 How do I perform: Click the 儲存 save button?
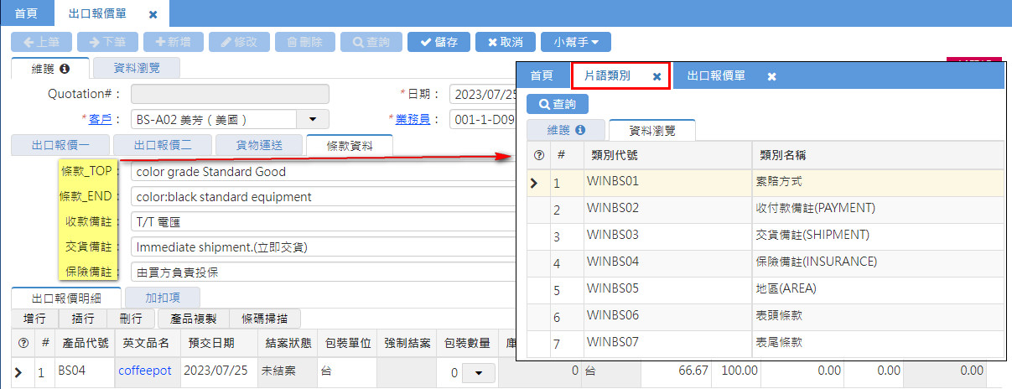pos(439,42)
